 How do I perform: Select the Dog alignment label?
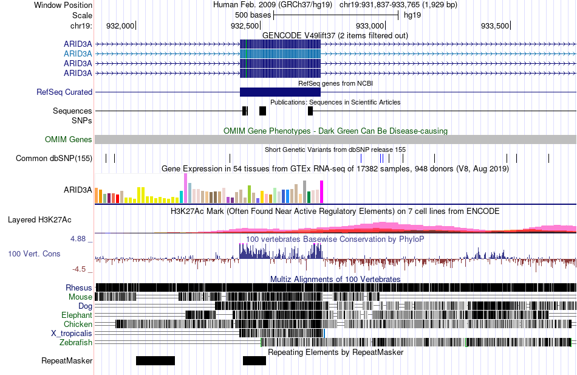[x=85, y=306]
